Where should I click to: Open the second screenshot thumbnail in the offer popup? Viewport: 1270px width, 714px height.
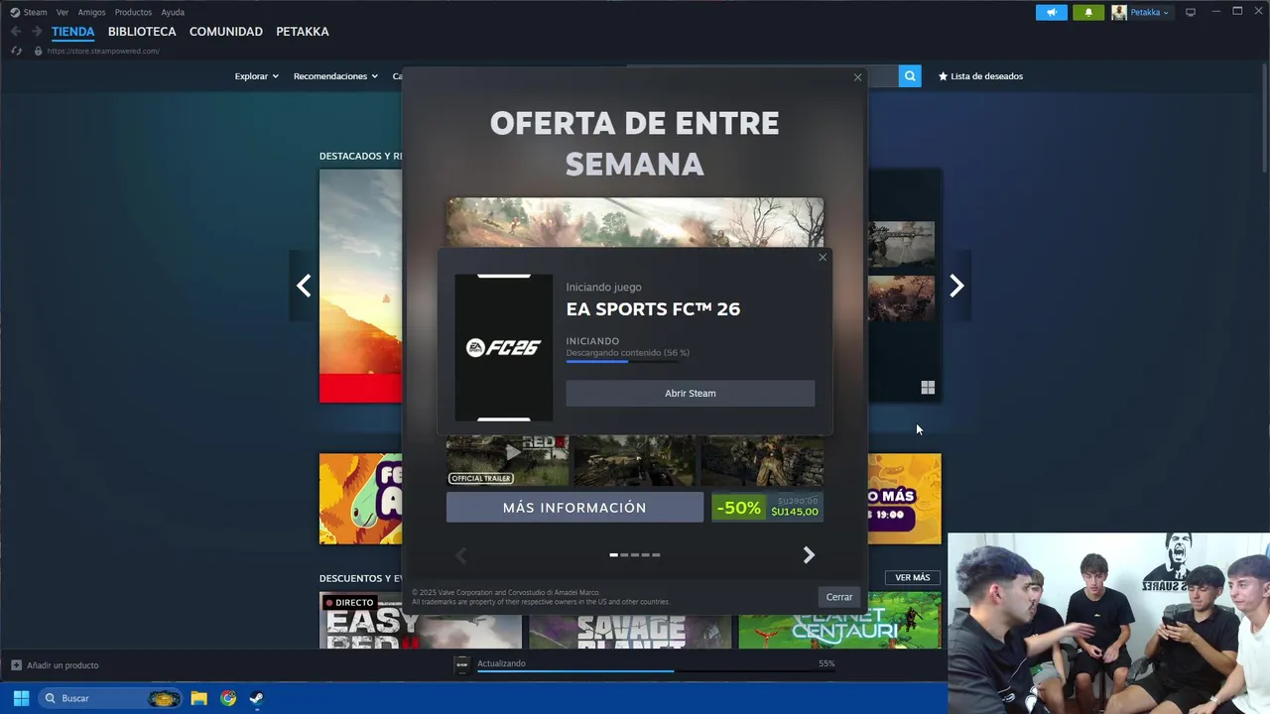(x=635, y=461)
